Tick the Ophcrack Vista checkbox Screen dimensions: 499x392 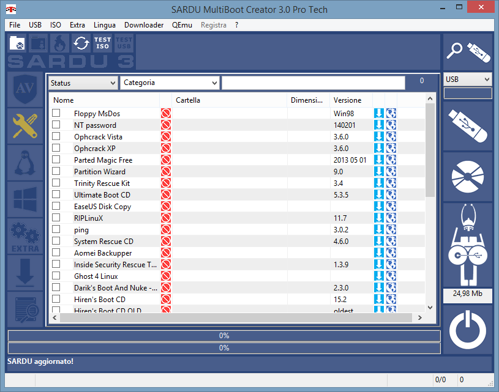[x=56, y=136]
